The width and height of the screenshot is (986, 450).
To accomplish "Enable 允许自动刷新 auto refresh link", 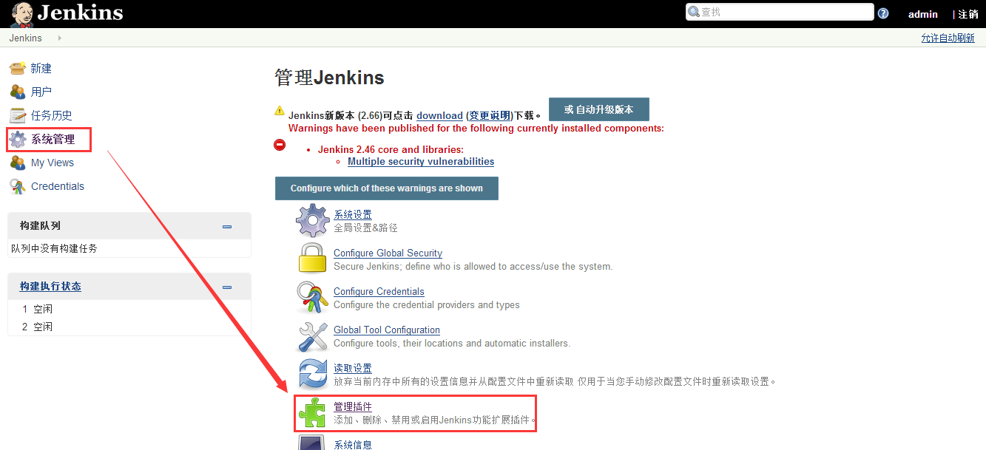I will point(948,38).
